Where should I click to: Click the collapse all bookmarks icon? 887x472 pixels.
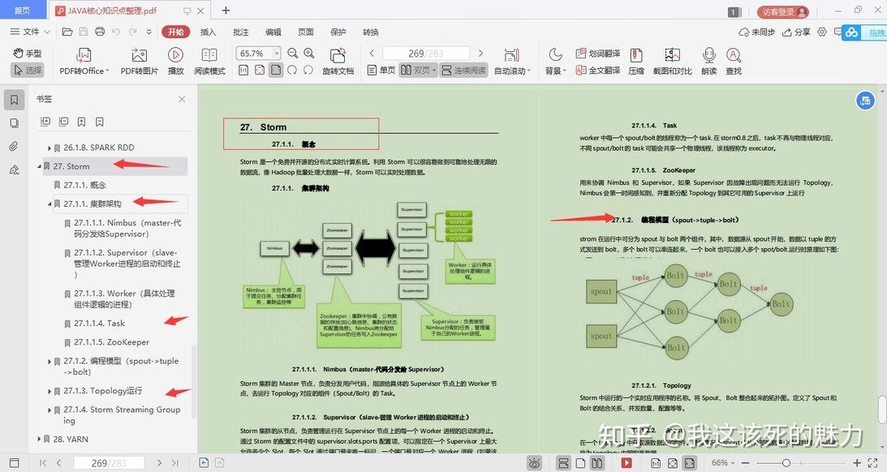coord(63,122)
